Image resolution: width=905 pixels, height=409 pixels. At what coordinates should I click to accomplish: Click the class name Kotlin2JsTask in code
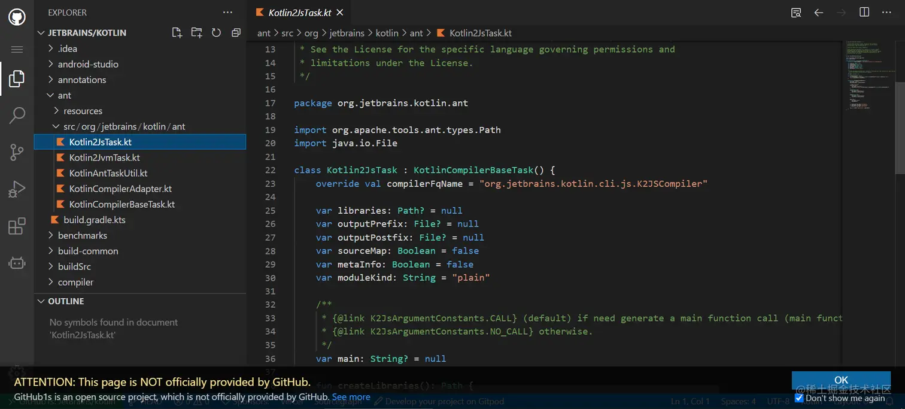362,170
